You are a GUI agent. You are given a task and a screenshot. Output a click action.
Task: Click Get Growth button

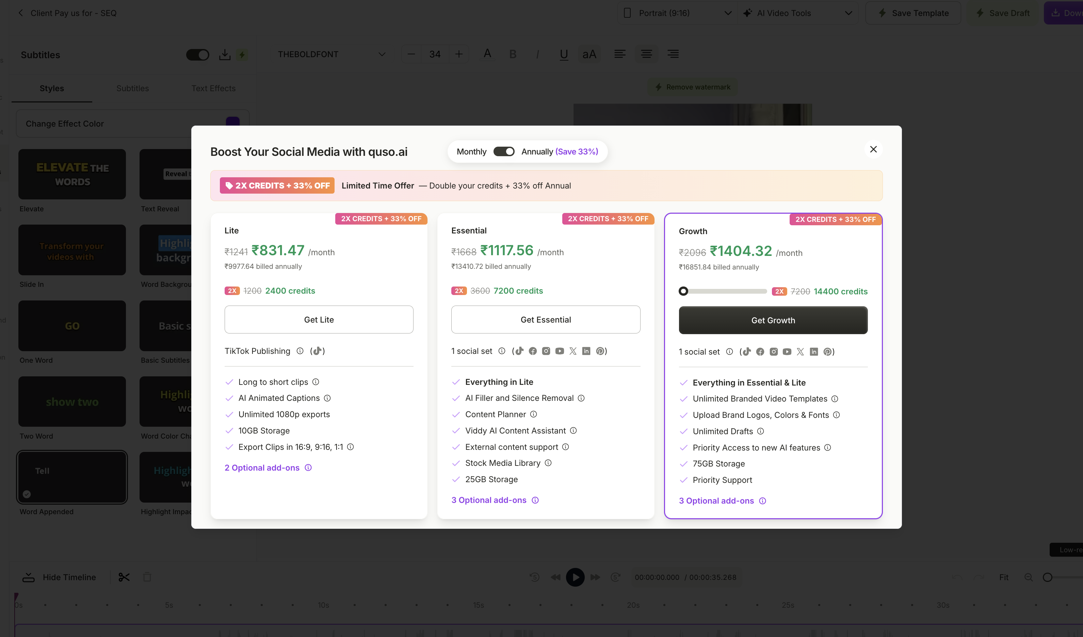[x=773, y=320]
